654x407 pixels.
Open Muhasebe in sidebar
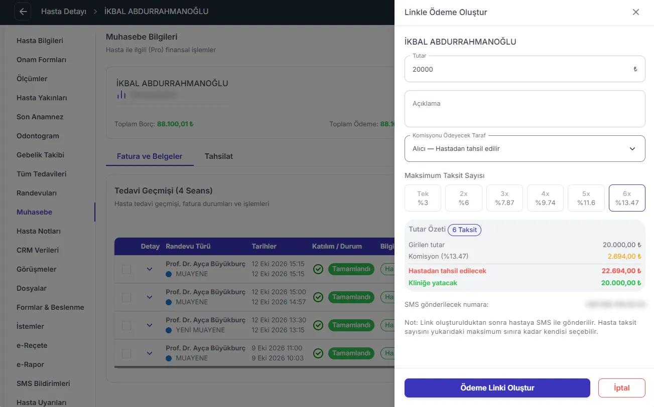point(34,212)
